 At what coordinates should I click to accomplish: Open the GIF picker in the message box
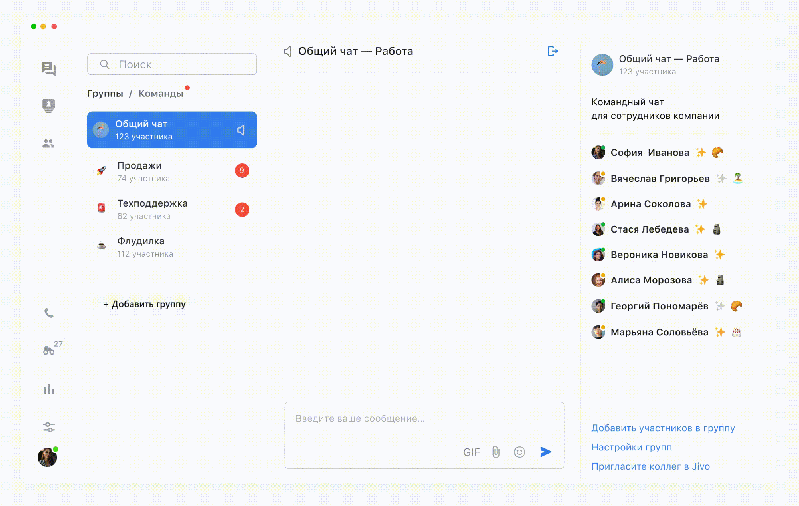pos(471,452)
